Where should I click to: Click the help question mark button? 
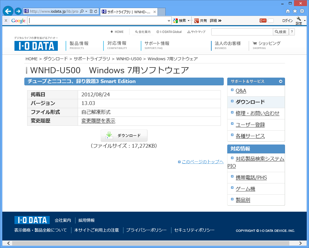click(292, 32)
